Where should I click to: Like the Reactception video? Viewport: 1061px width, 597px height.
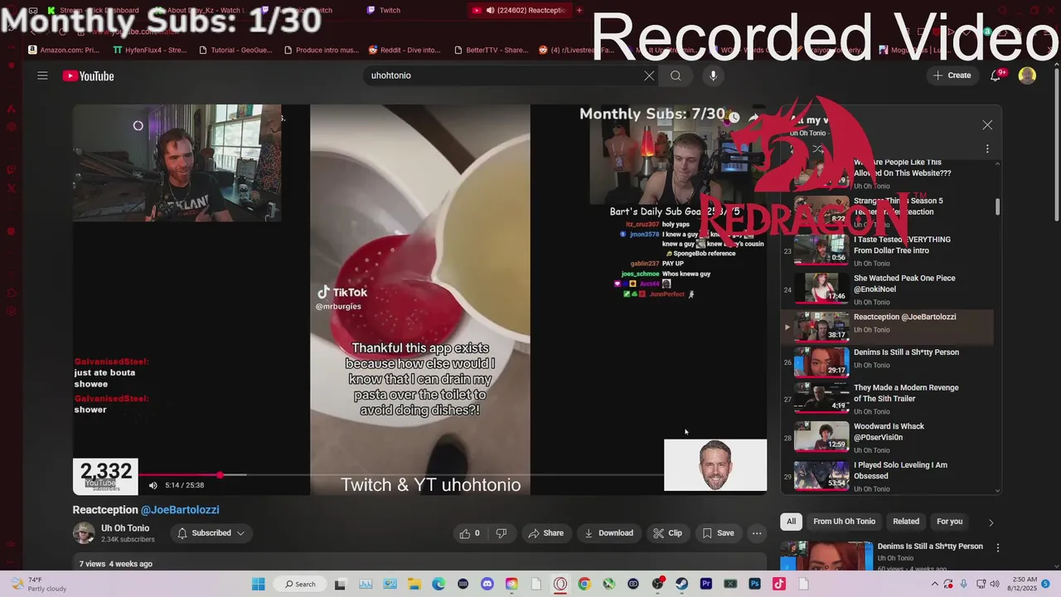coord(469,533)
